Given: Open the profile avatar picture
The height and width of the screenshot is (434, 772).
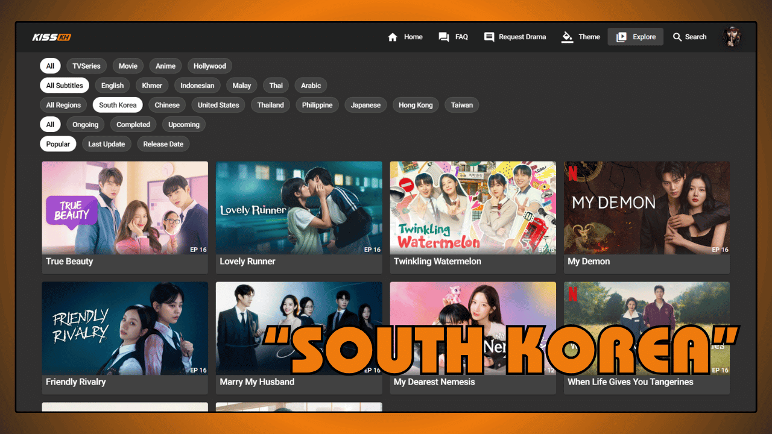Looking at the screenshot, I should pyautogui.click(x=732, y=36).
